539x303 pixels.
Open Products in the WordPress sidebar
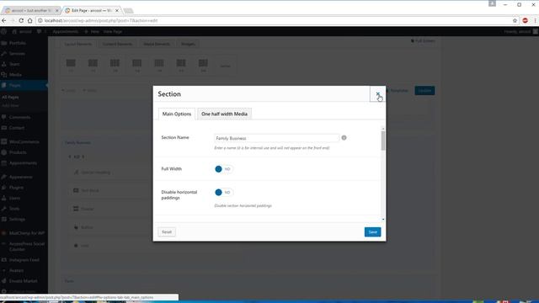tap(18, 152)
